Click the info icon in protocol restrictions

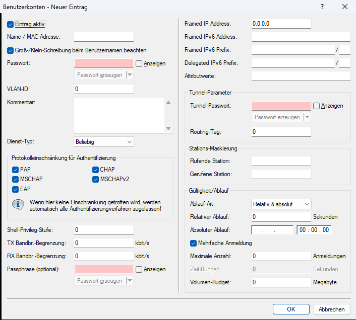point(19,205)
